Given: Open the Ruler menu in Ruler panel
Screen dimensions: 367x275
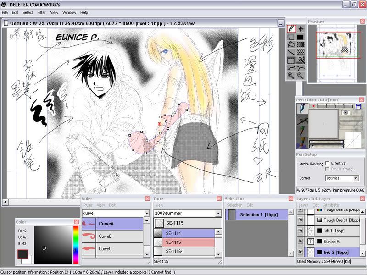Looking at the screenshot, I should point(88,205).
